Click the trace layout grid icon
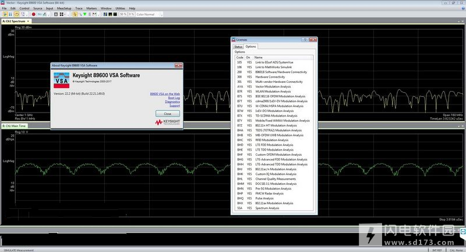This screenshot has width=466, height=252. pos(62,14)
